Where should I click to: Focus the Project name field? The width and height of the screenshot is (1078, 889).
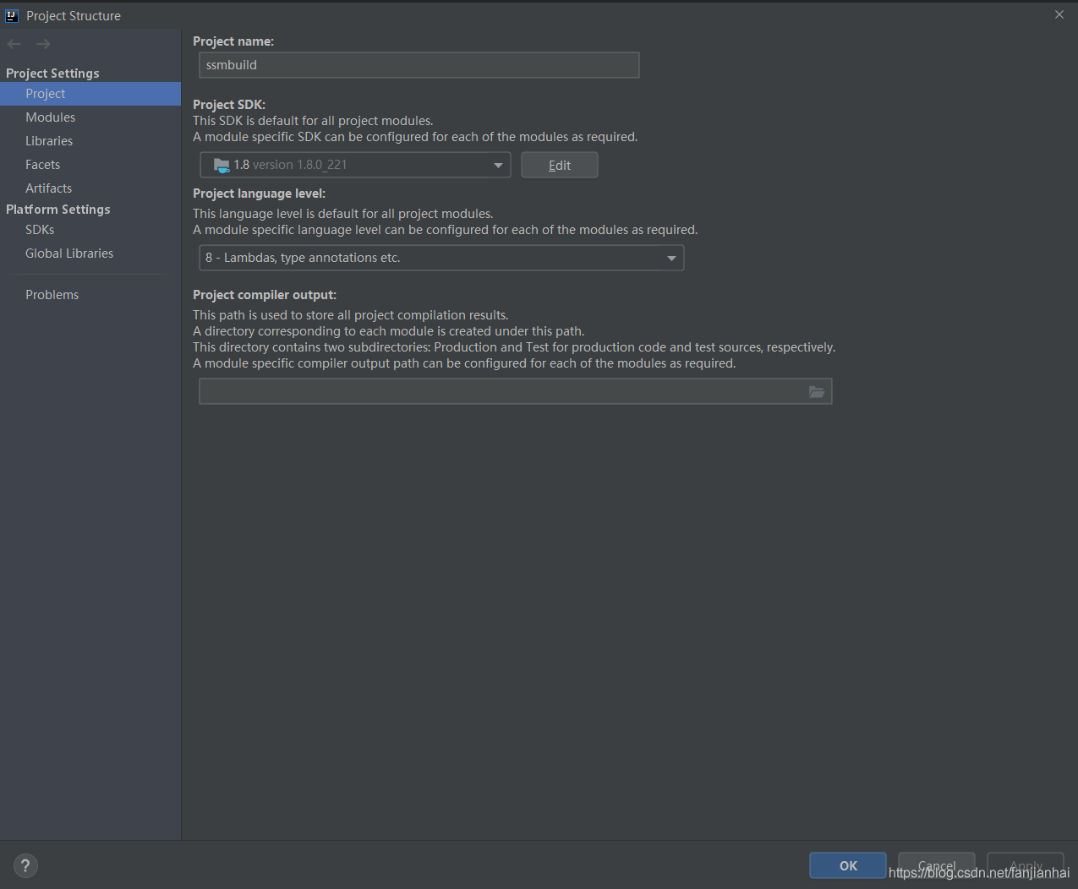tap(419, 65)
